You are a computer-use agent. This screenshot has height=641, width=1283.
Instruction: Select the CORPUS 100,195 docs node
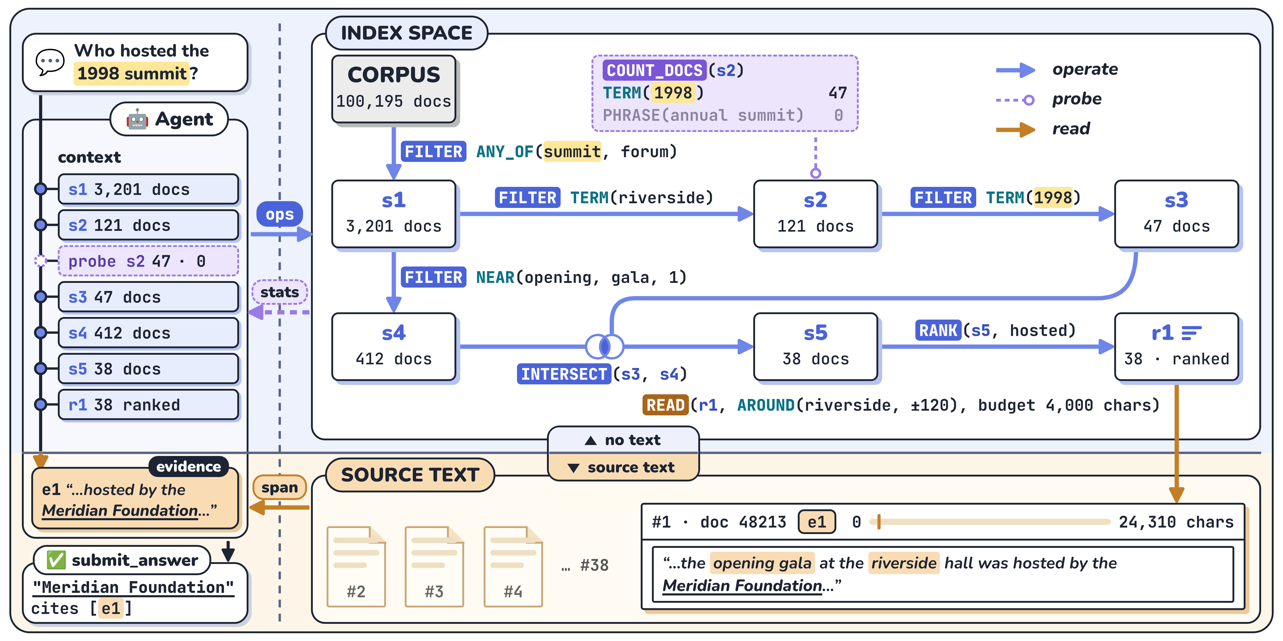394,89
